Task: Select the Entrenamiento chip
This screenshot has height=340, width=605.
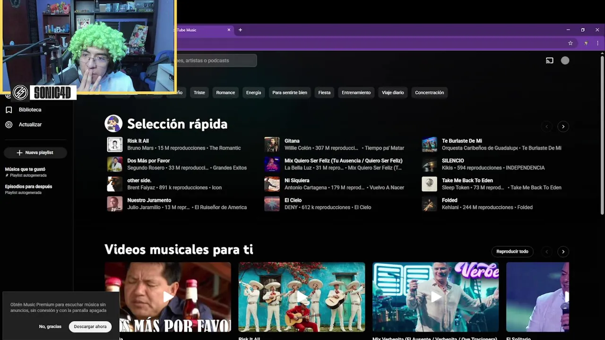Action: pos(356,93)
